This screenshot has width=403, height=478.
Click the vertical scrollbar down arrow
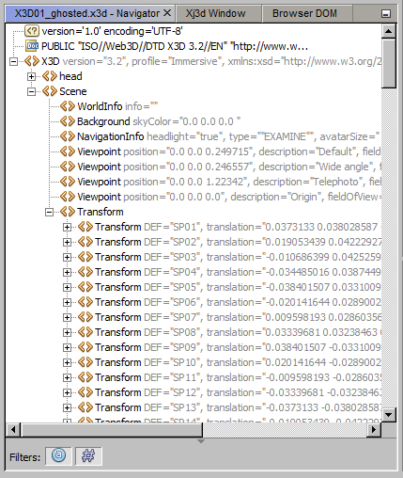[x=389, y=415]
